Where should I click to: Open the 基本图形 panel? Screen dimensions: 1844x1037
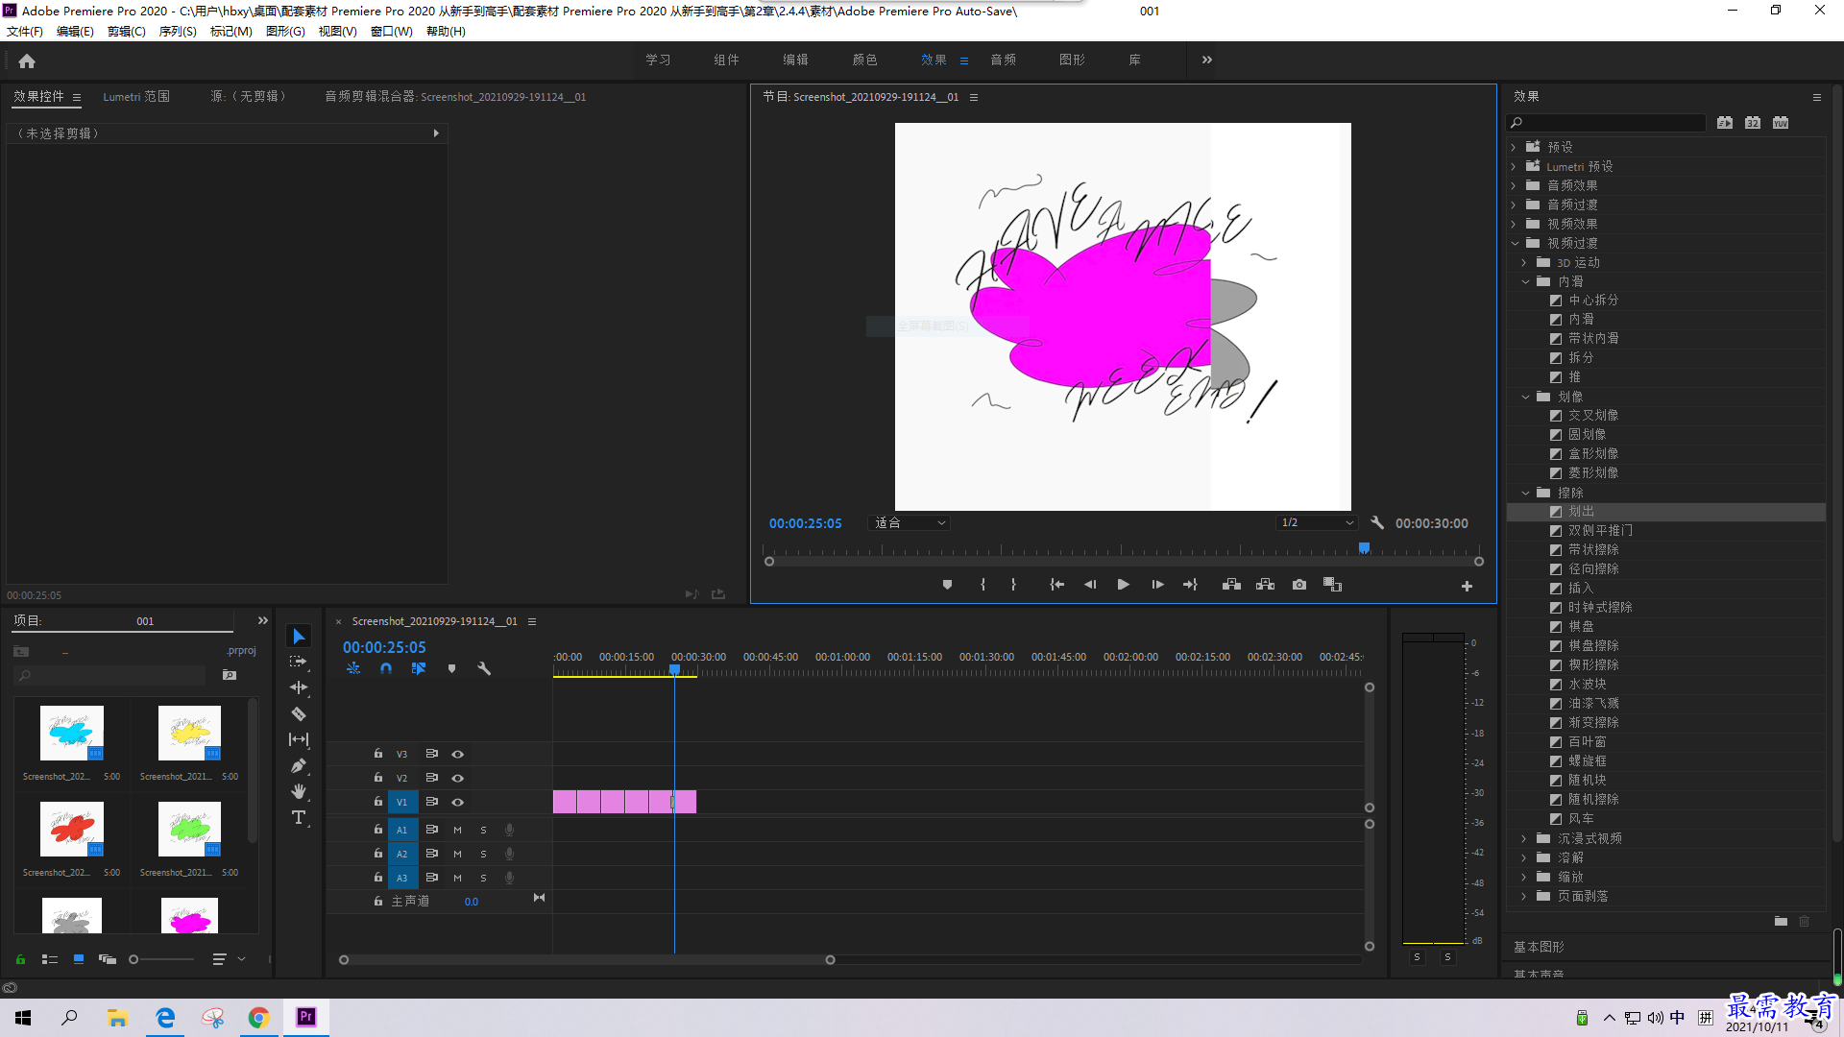click(x=1539, y=947)
